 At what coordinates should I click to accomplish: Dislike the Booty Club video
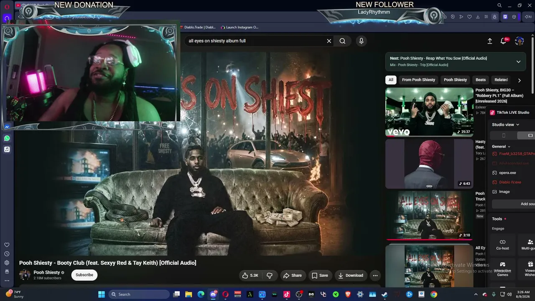tap(270, 275)
